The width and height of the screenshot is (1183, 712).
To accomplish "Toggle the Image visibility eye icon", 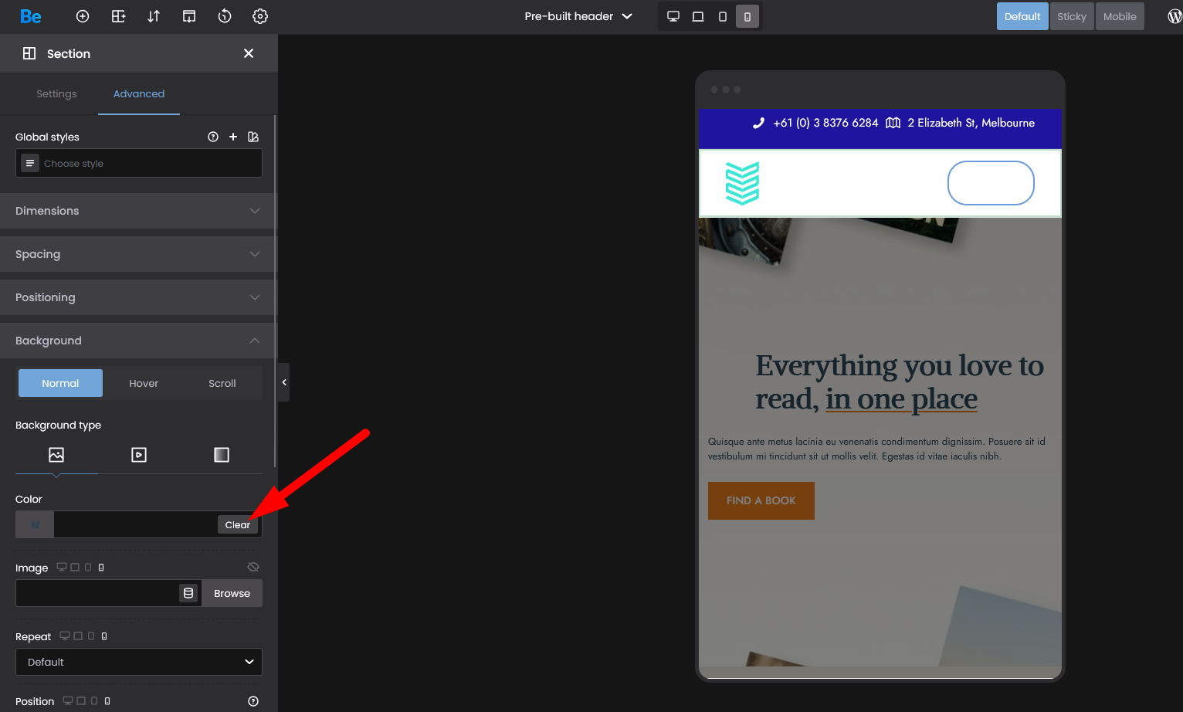I will pos(253,568).
